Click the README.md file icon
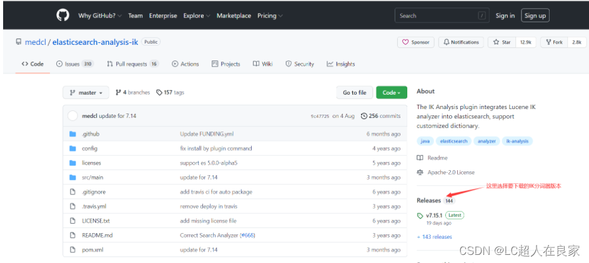This screenshot has height=263, width=589. pyautogui.click(x=73, y=236)
